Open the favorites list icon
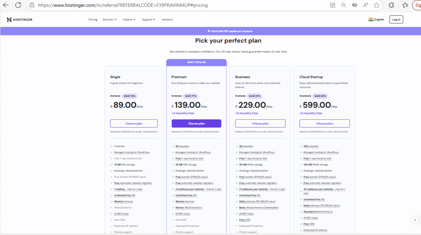 pyautogui.click(x=405, y=5)
